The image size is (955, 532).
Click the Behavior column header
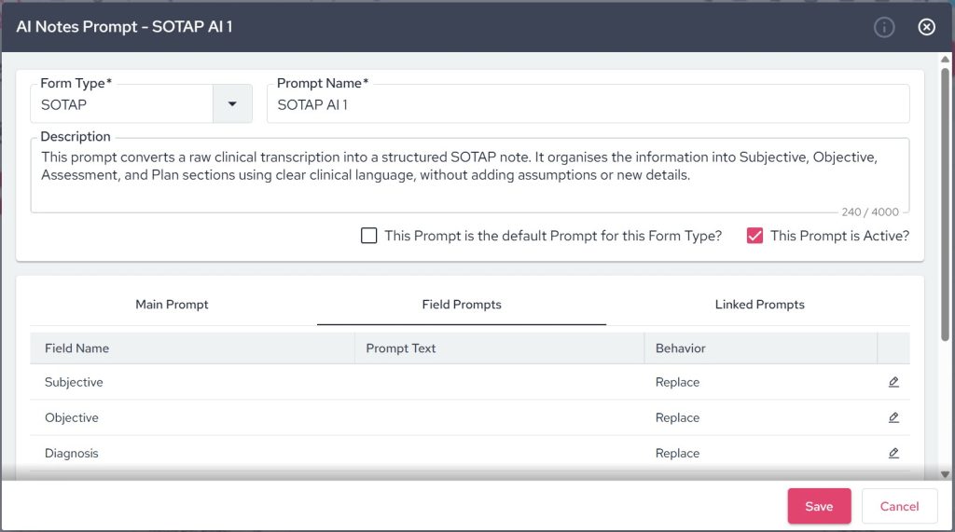tap(681, 348)
